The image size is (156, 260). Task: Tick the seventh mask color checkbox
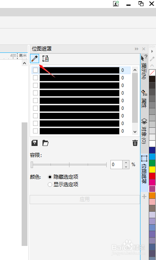pos(35,116)
